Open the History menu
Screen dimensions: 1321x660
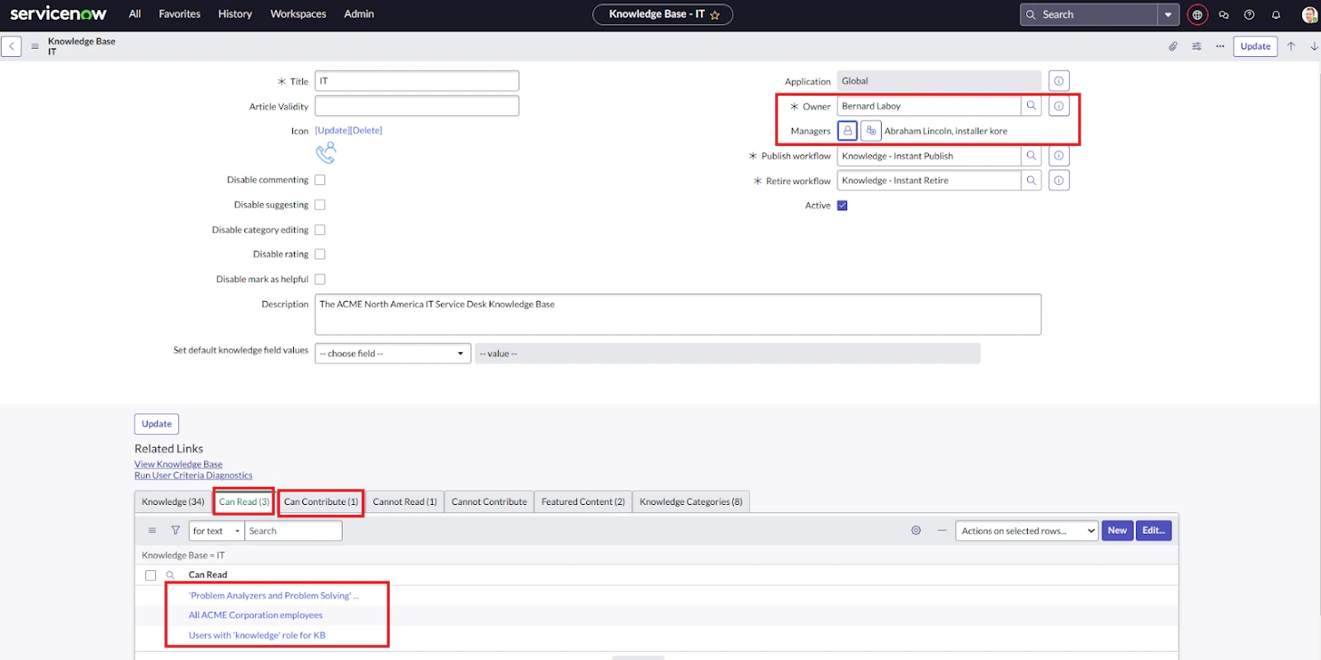click(x=235, y=14)
